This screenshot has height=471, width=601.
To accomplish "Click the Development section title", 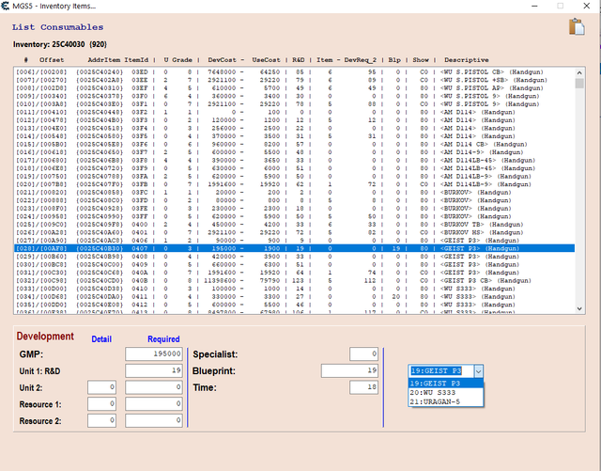I will 45,337.
